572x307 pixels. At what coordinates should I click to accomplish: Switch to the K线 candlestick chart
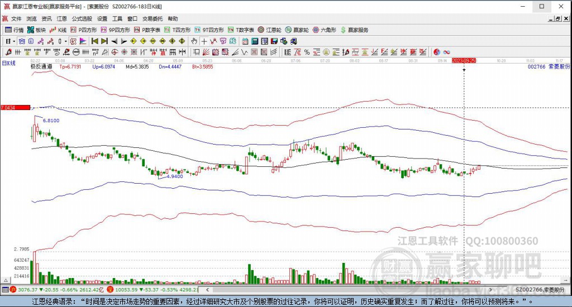click(x=58, y=30)
